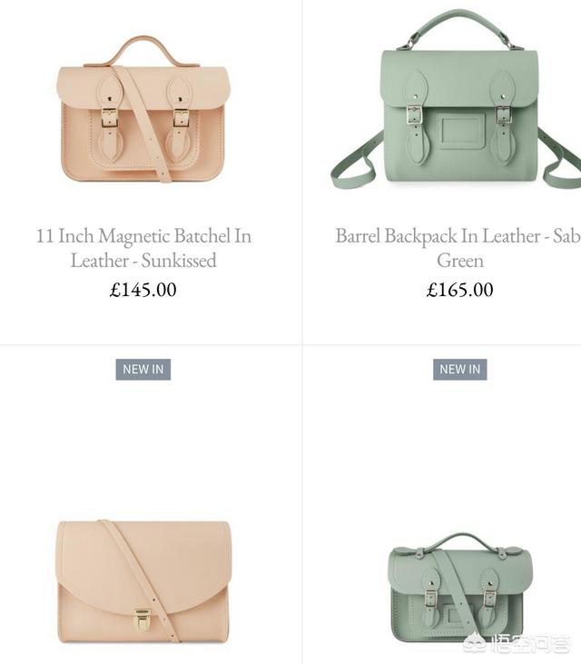Click the top handle of the Sunkissed batchel
Screen dimensions: 581x664
click(x=143, y=51)
